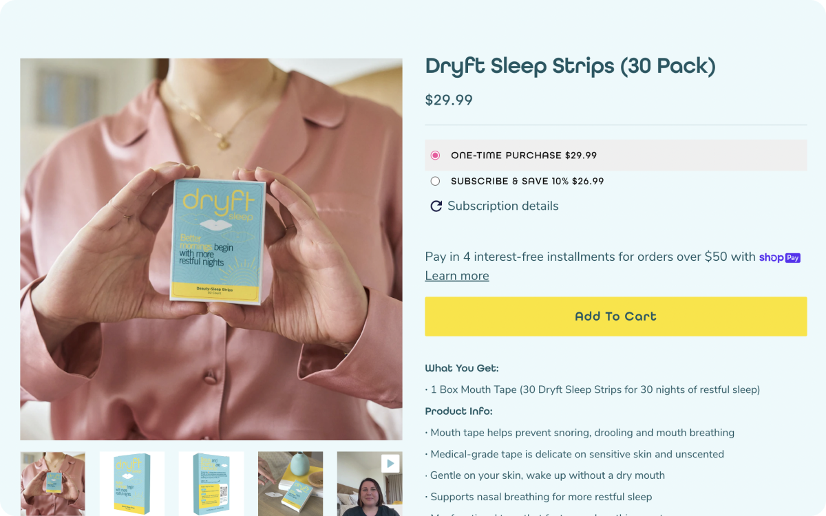View the front-of-box product thumbnail

point(132,484)
